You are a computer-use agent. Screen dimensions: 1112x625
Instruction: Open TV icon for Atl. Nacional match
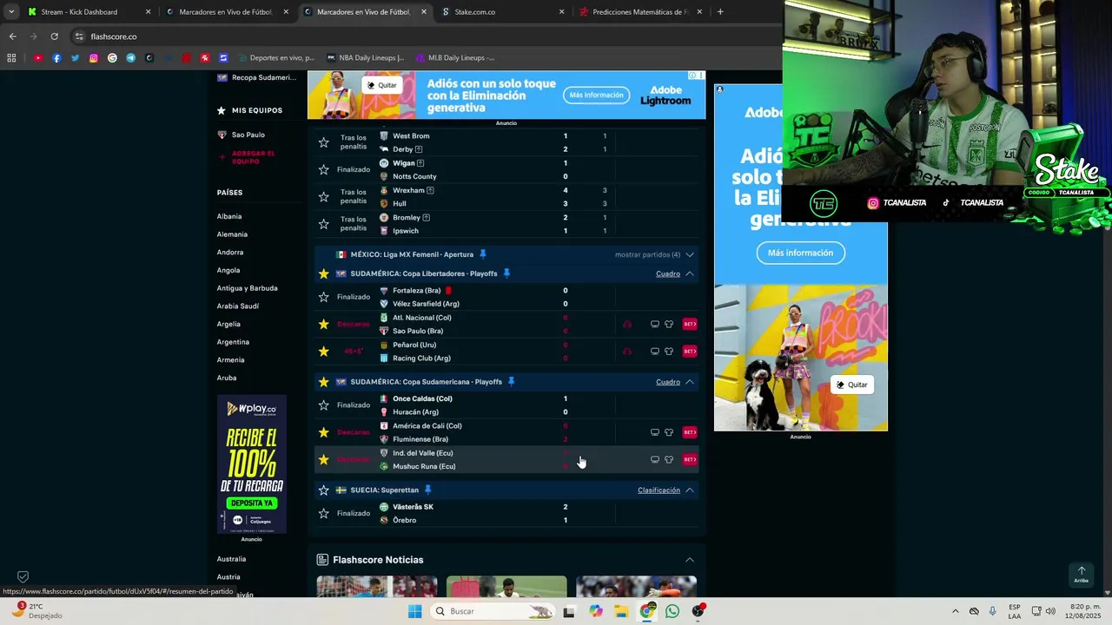[655, 325]
